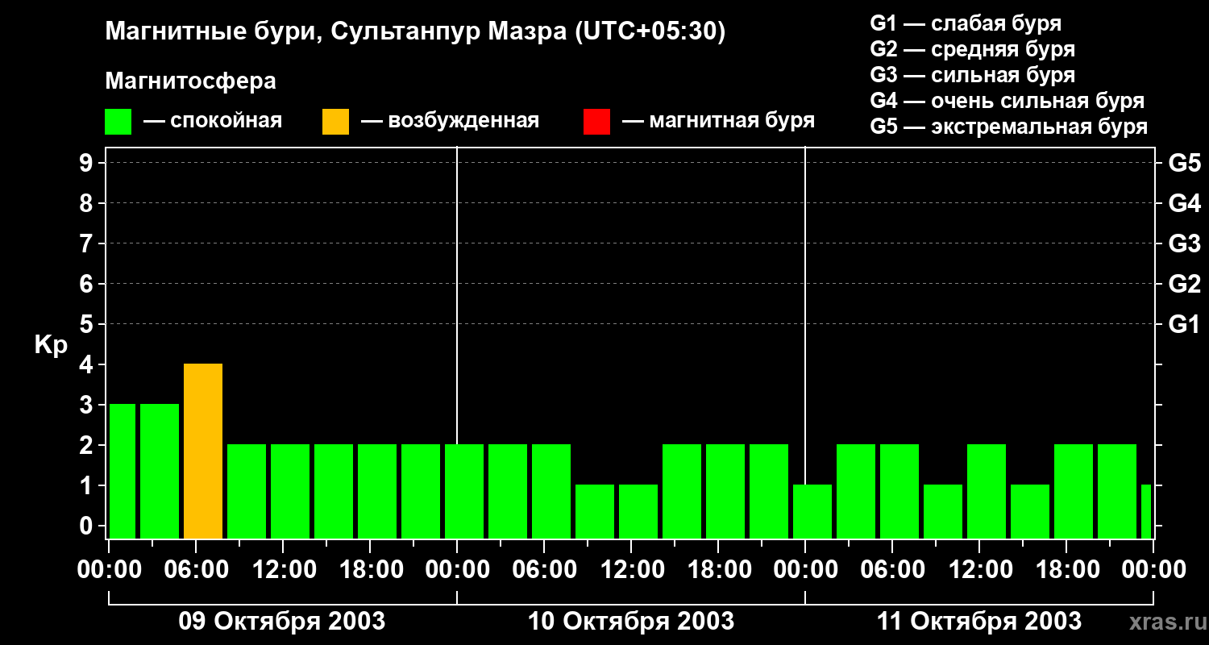Select the '09 Октября 2003' date label
Viewport: 1209px width, 645px height.
coord(281,622)
